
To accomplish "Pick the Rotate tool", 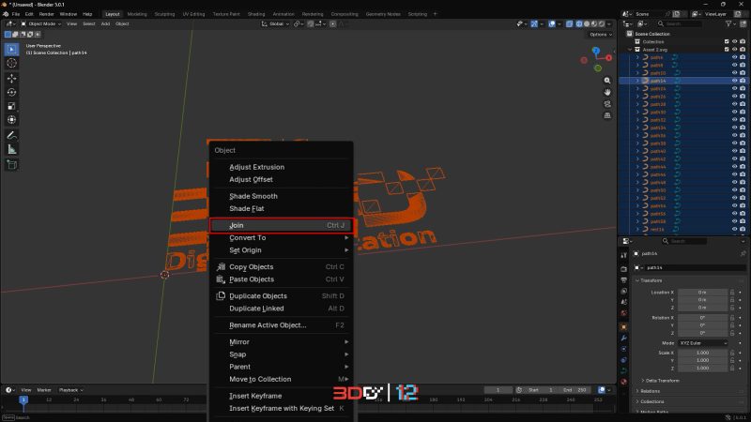I will (x=11, y=92).
